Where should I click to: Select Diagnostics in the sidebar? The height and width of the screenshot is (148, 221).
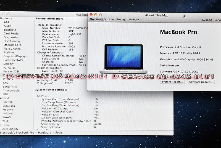tap(11, 37)
